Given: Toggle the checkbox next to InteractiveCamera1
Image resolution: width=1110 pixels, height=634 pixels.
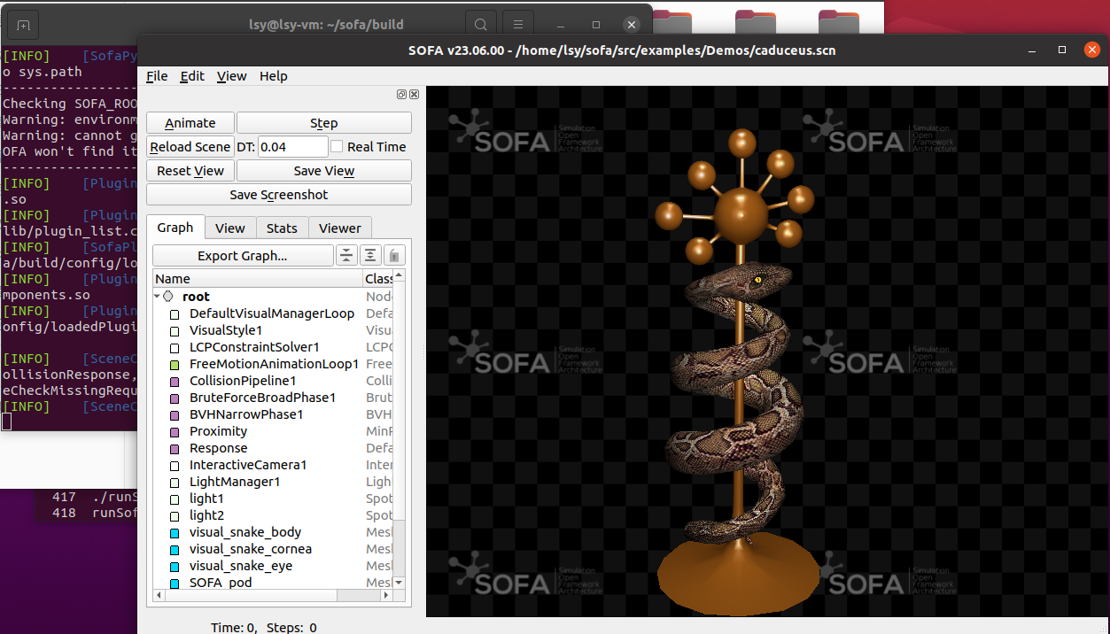Looking at the screenshot, I should point(174,465).
